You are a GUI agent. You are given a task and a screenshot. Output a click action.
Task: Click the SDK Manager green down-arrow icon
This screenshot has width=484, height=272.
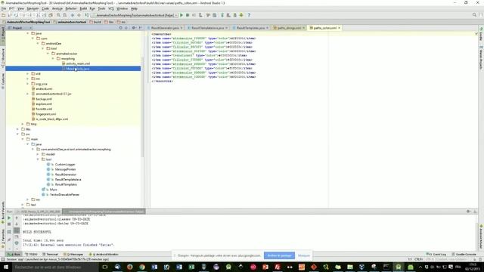241,15
